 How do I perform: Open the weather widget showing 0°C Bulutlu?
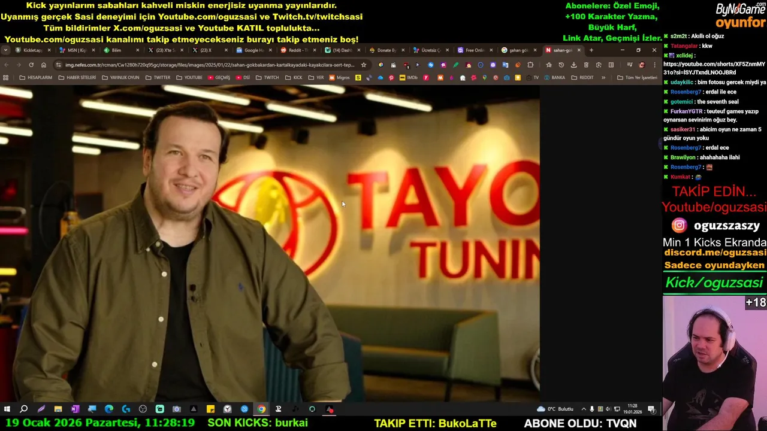pyautogui.click(x=555, y=409)
